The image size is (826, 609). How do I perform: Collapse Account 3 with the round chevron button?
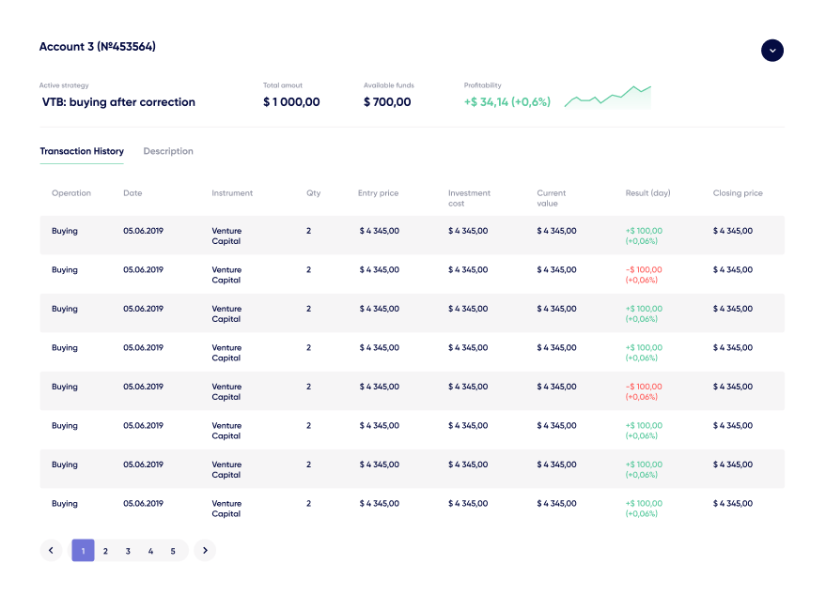(x=771, y=51)
